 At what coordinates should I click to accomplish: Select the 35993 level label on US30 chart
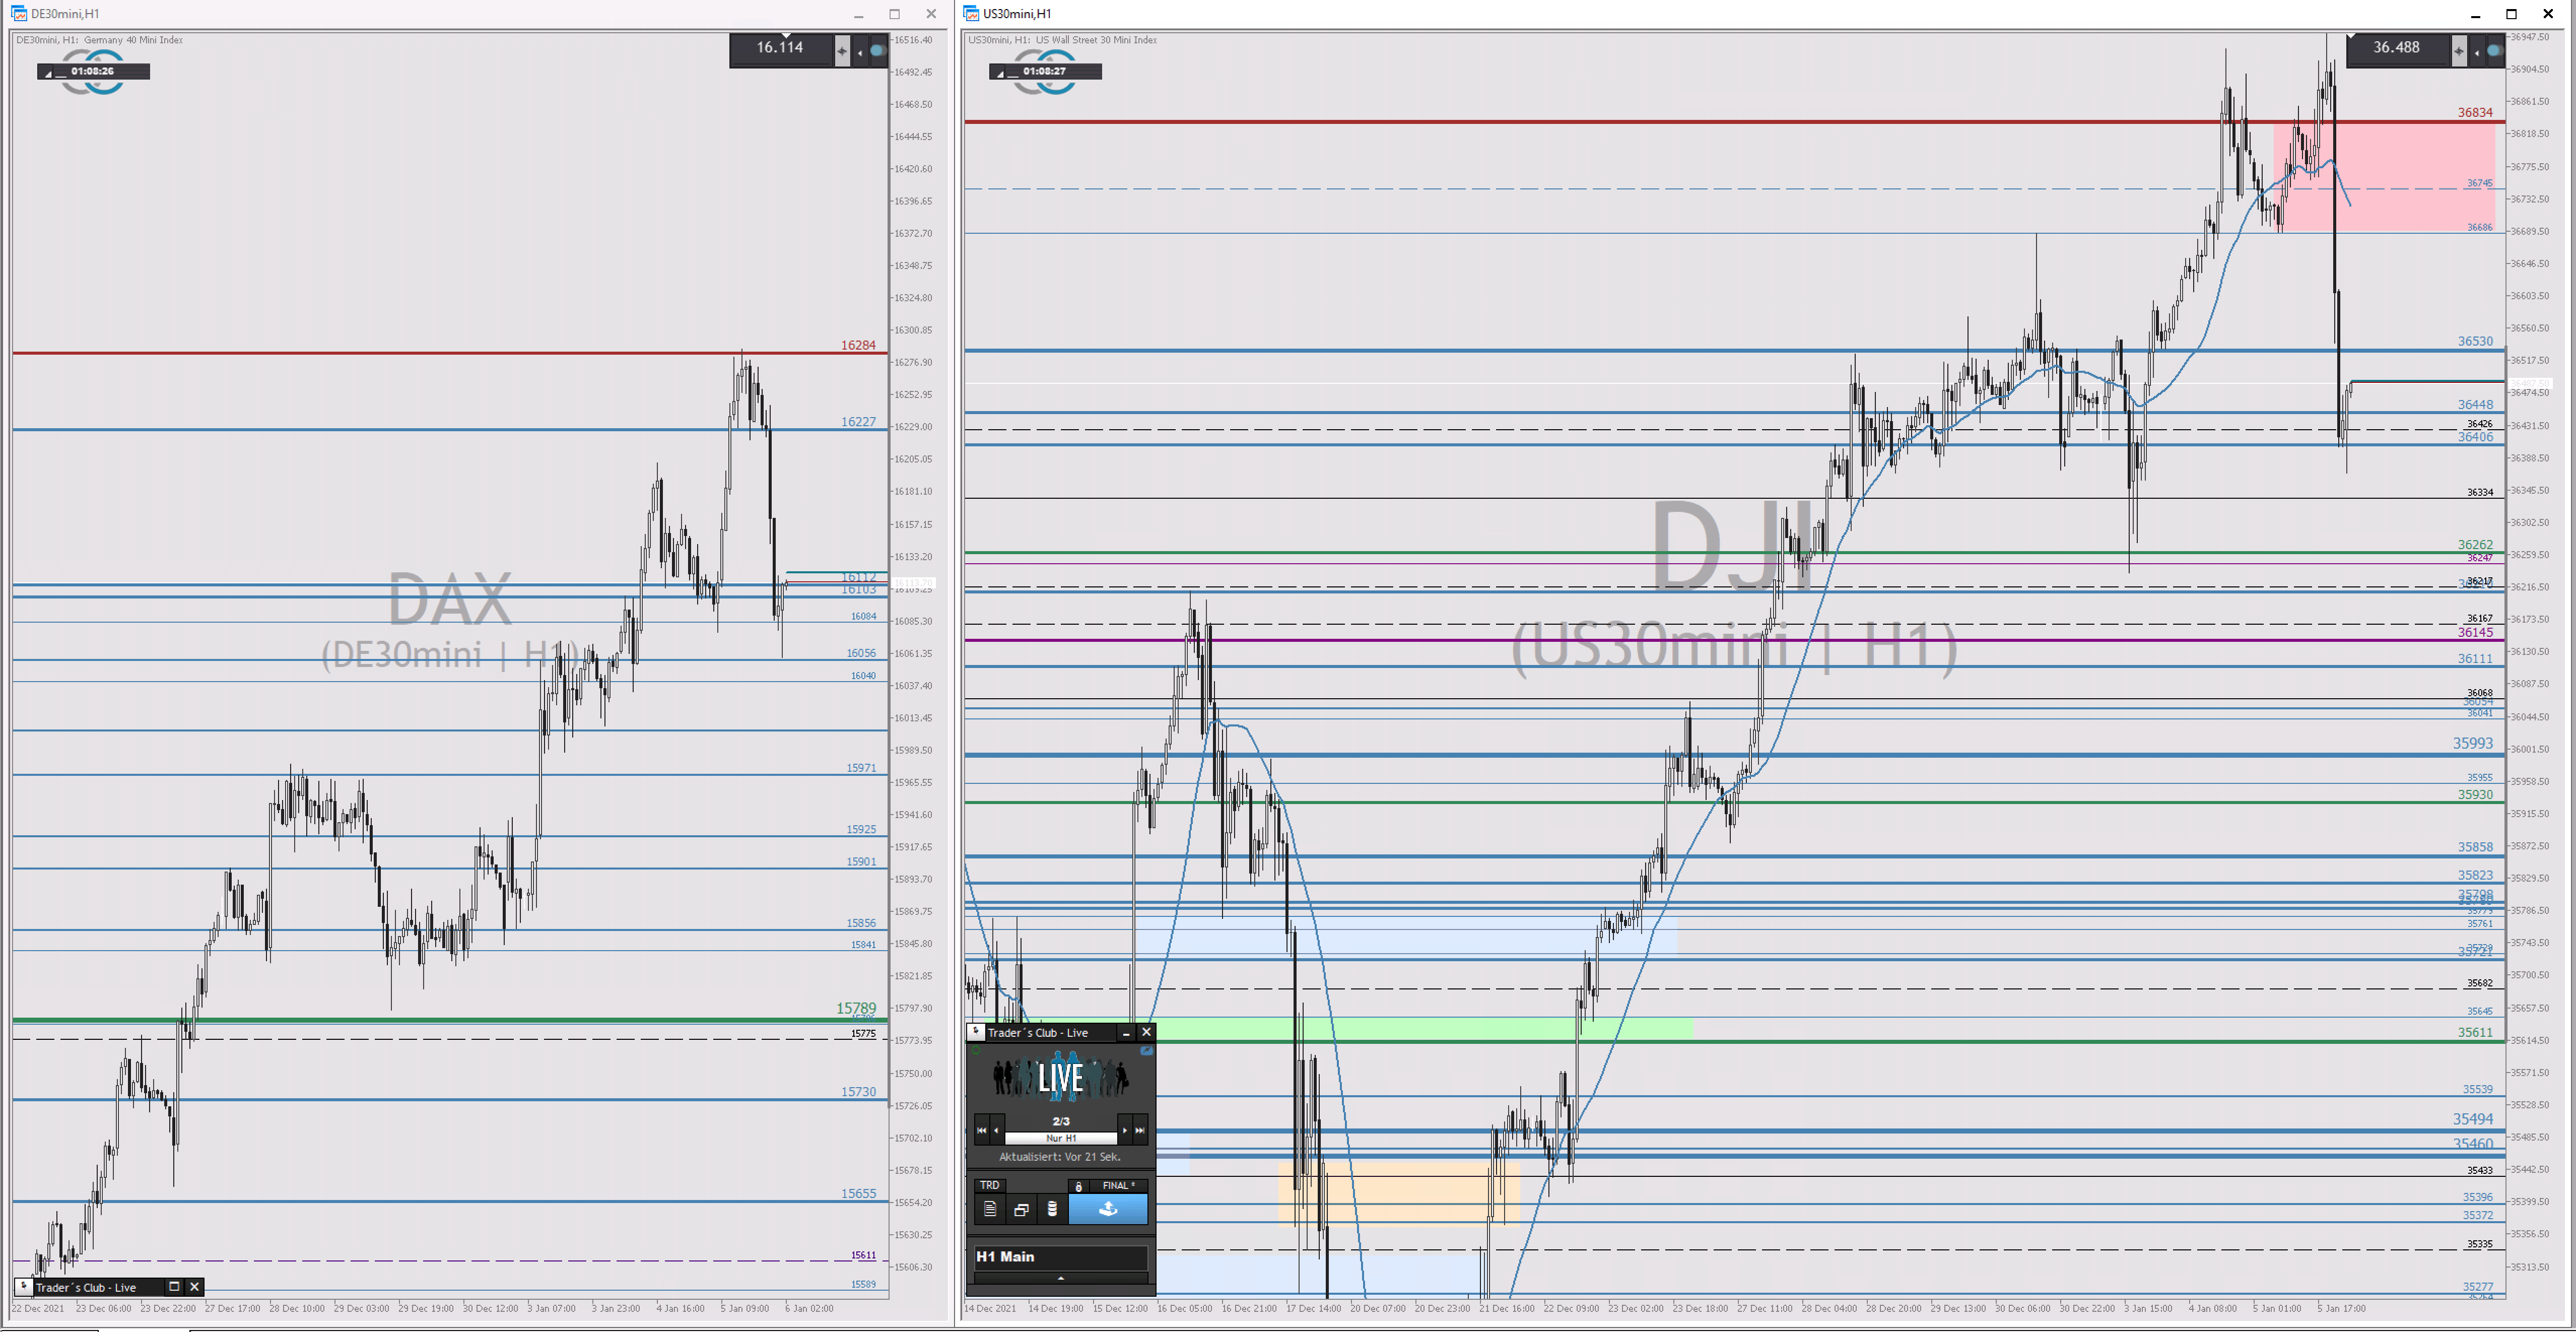point(2473,743)
